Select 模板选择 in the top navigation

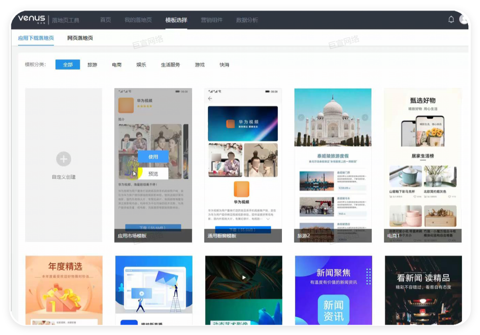coord(176,20)
